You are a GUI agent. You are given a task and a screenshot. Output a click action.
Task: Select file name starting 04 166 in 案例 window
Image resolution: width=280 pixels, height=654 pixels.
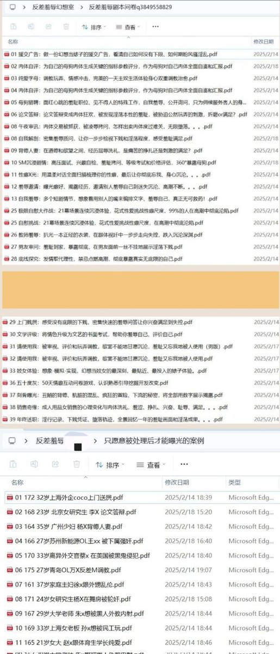[x=79, y=541]
